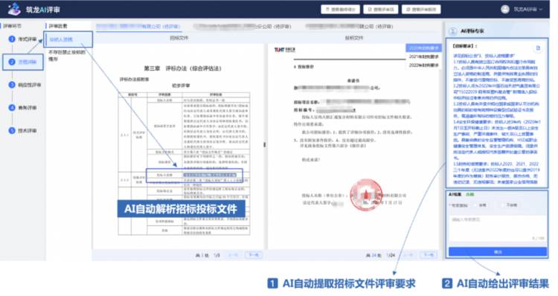The height and width of the screenshot is (296, 558).
Task: Click the 招标文件 panel header
Action: click(x=179, y=38)
